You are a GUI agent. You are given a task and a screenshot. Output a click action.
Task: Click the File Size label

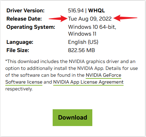coord(18,50)
